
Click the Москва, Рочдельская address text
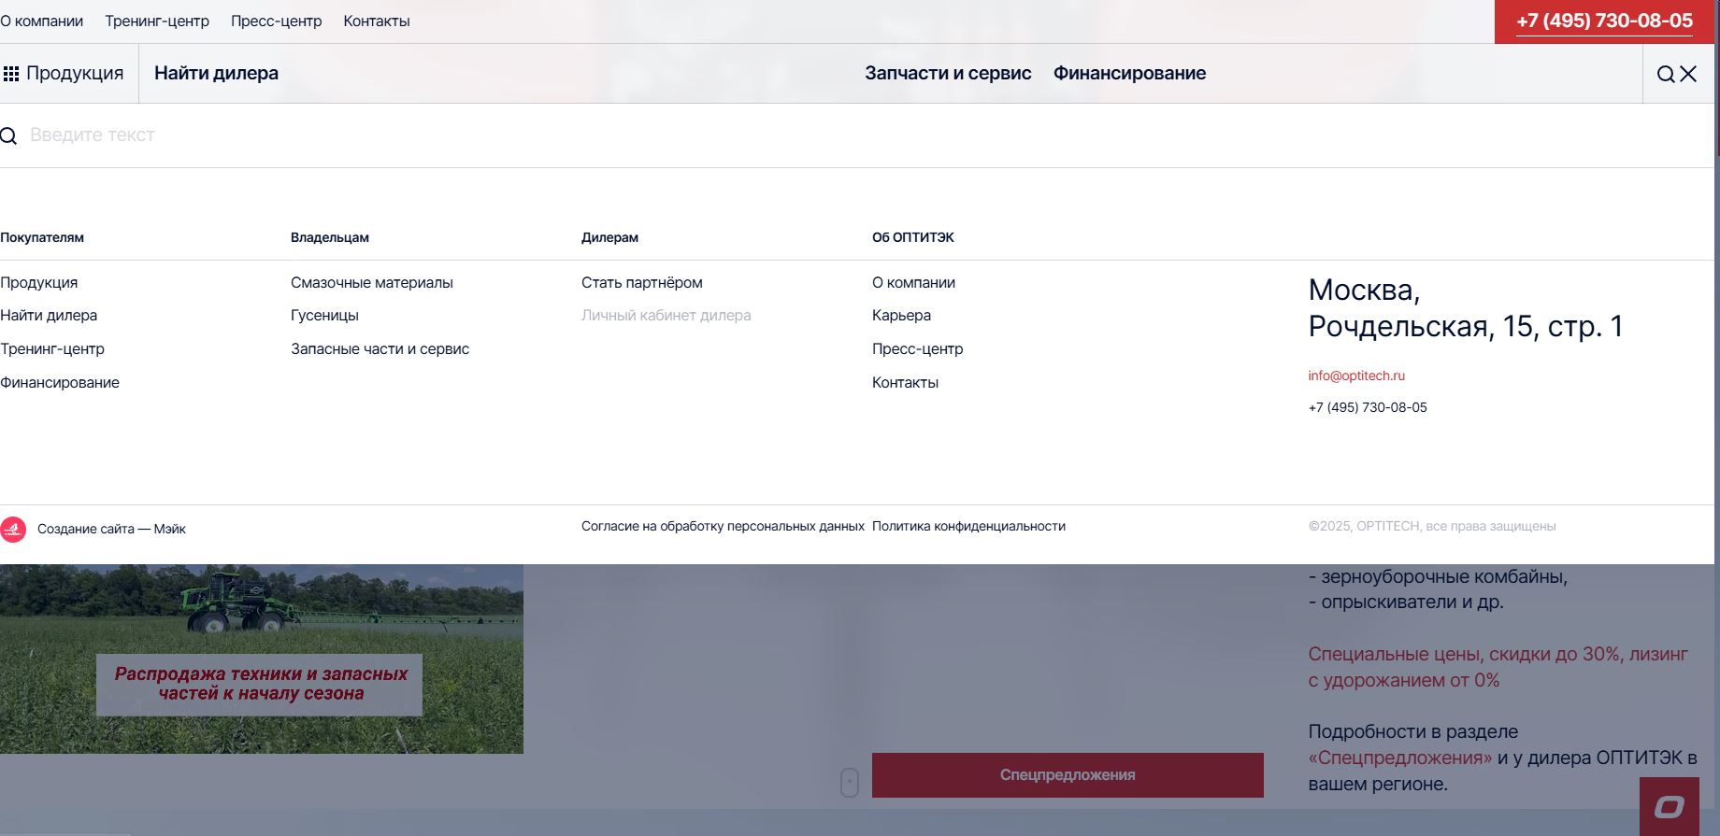pos(1466,308)
